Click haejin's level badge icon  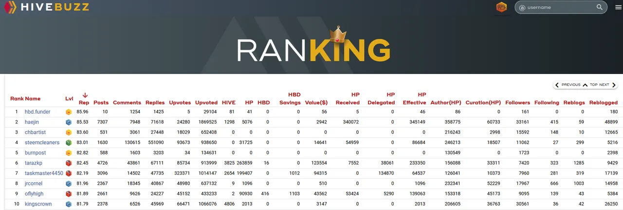pos(69,122)
